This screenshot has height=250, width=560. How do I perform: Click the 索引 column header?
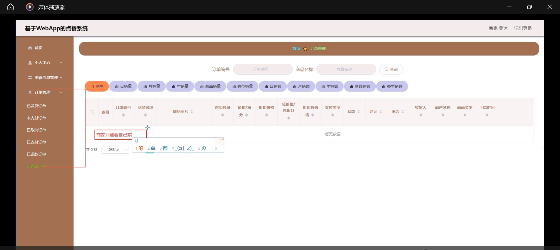click(x=105, y=112)
